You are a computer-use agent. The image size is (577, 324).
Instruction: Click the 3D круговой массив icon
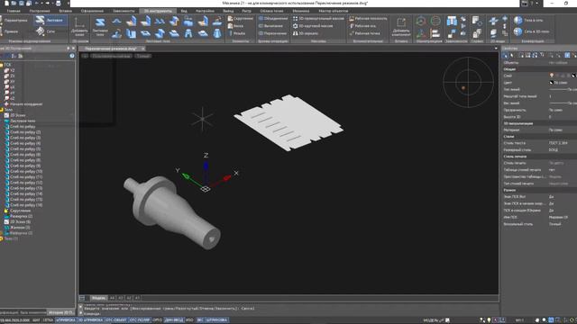pyautogui.click(x=295, y=26)
